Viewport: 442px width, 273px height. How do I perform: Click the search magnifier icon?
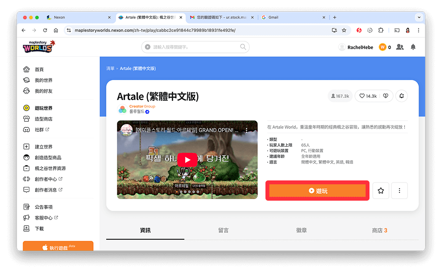pos(243,47)
